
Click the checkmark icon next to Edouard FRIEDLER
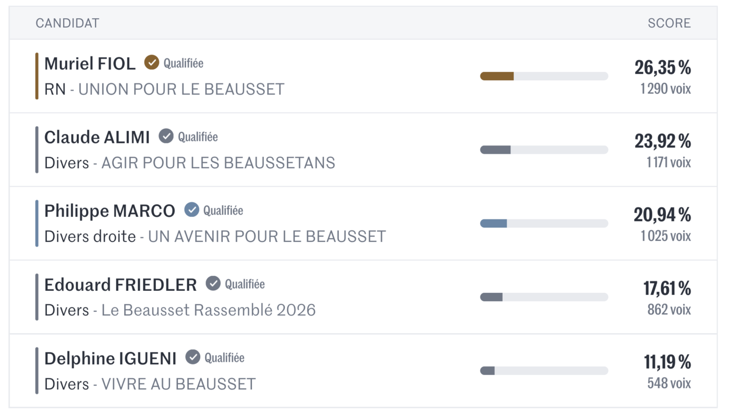[213, 283]
